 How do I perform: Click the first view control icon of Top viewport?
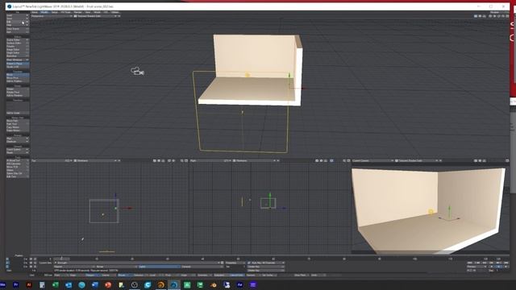154,161
